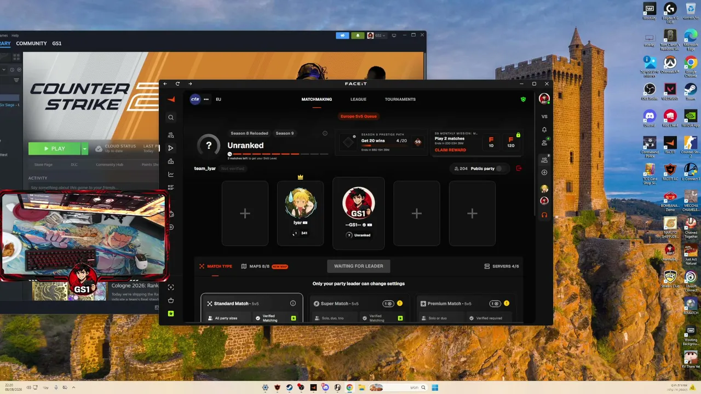This screenshot has width=701, height=394.
Task: Open Google Chrome desktop shortcut
Action: [691, 65]
